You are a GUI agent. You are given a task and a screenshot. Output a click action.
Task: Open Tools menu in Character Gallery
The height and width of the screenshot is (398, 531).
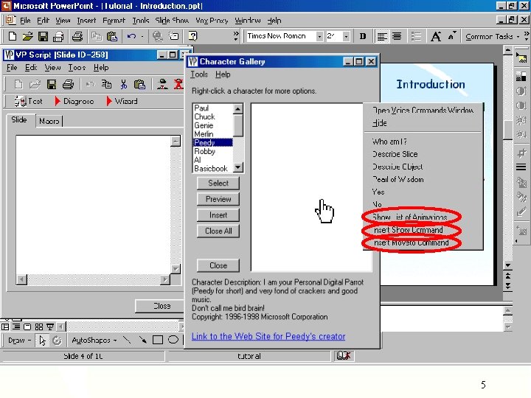pos(199,74)
